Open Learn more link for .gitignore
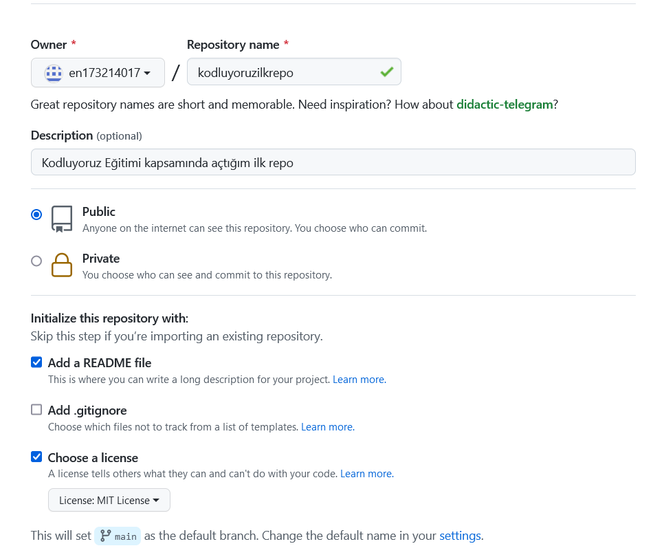 point(328,427)
